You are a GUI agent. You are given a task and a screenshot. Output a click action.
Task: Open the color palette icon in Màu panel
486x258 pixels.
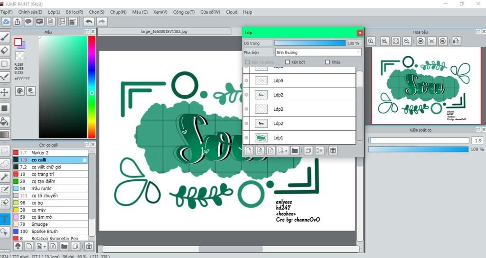pos(20,90)
